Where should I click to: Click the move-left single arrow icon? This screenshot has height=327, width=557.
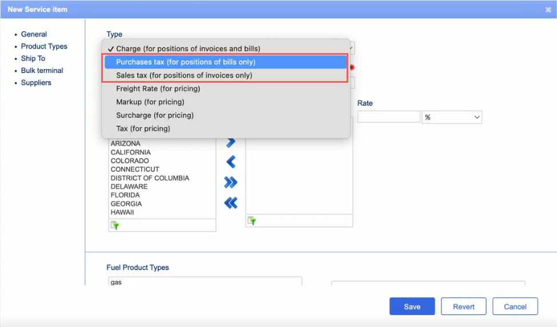(231, 162)
